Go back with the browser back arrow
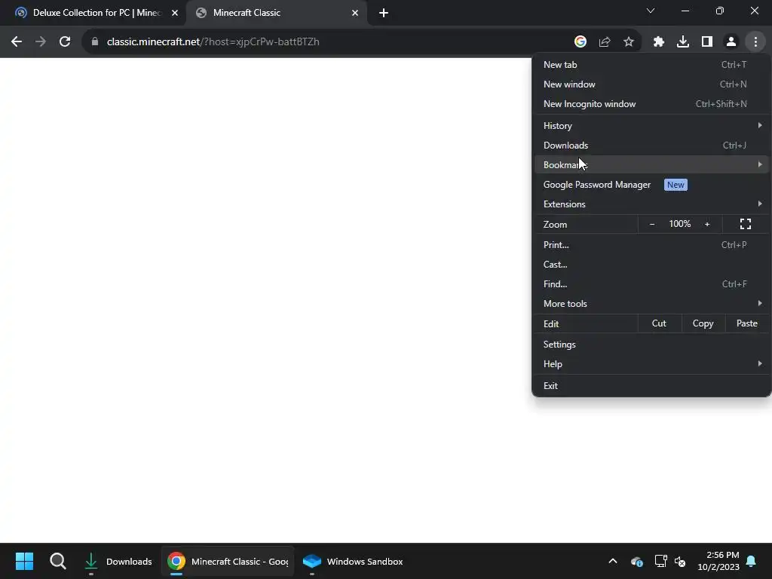The width and height of the screenshot is (772, 579). [x=17, y=42]
